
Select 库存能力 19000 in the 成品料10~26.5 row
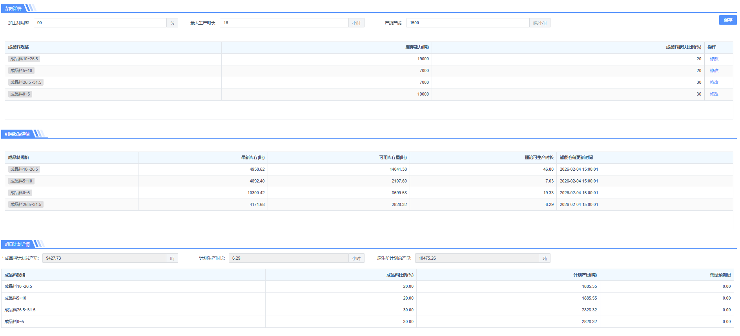423,59
